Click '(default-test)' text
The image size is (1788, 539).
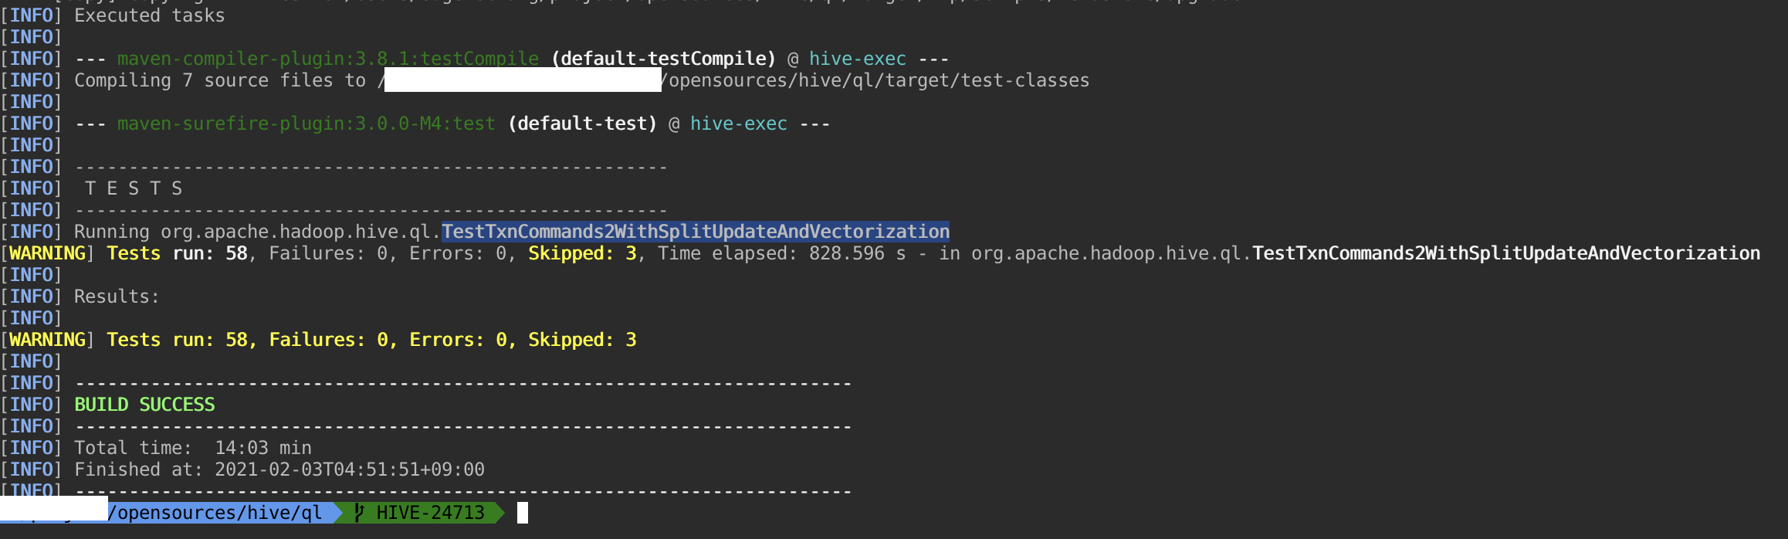583,124
